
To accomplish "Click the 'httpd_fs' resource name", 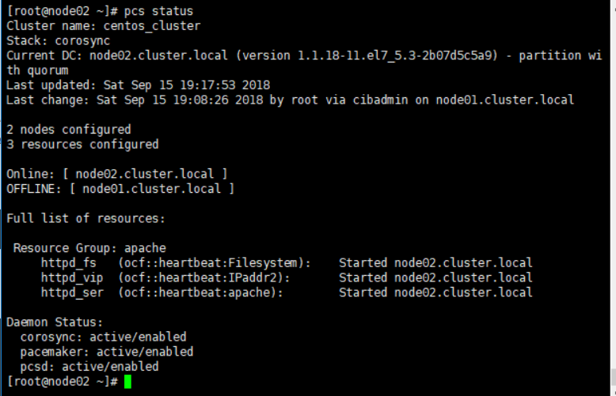I will pyautogui.click(x=69, y=262).
